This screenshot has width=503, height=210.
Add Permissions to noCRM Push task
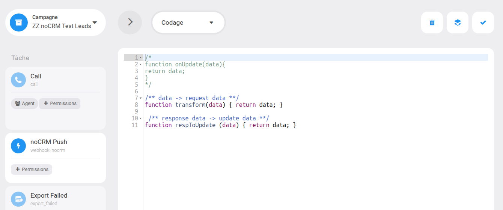32,169
